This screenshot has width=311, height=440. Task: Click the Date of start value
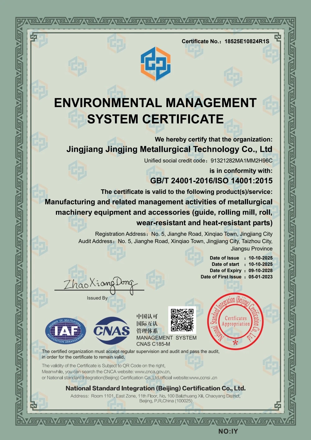click(x=260, y=264)
